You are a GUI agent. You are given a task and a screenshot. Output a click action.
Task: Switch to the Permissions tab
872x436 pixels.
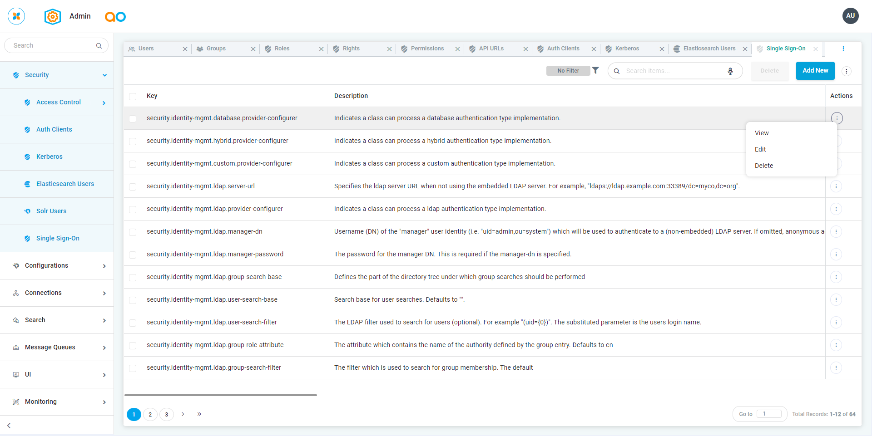[x=427, y=49]
